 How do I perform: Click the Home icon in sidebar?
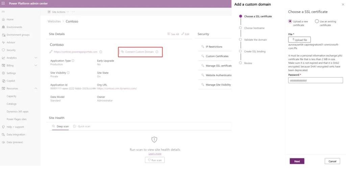pos(3,19)
